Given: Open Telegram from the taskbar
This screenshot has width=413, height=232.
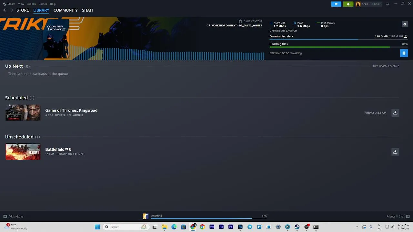Looking at the screenshot, I should [250, 227].
